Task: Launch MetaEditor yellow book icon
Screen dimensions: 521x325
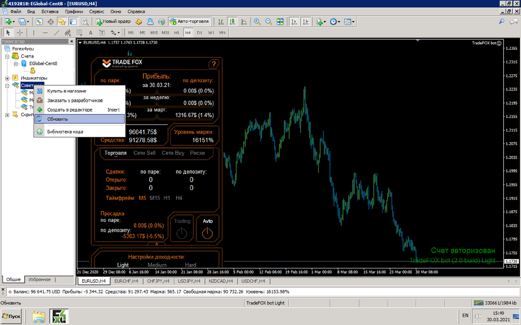Action: click(x=139, y=21)
